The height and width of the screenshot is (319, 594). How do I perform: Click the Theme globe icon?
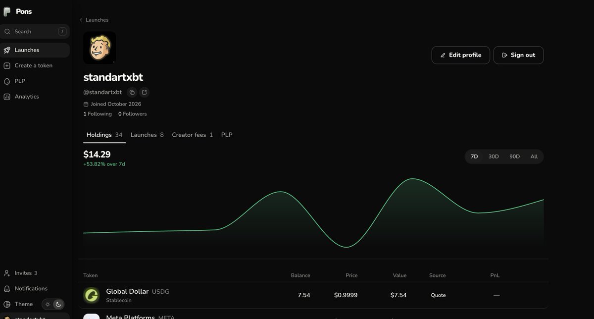(7, 304)
